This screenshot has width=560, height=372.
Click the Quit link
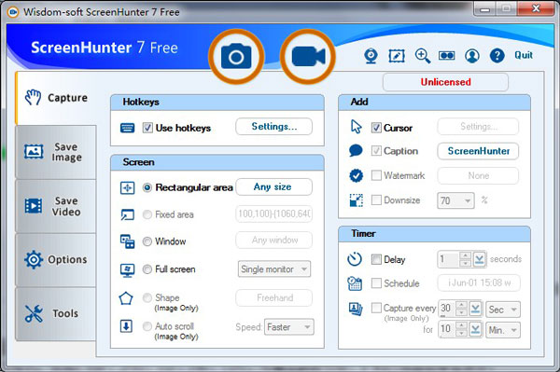pos(524,55)
